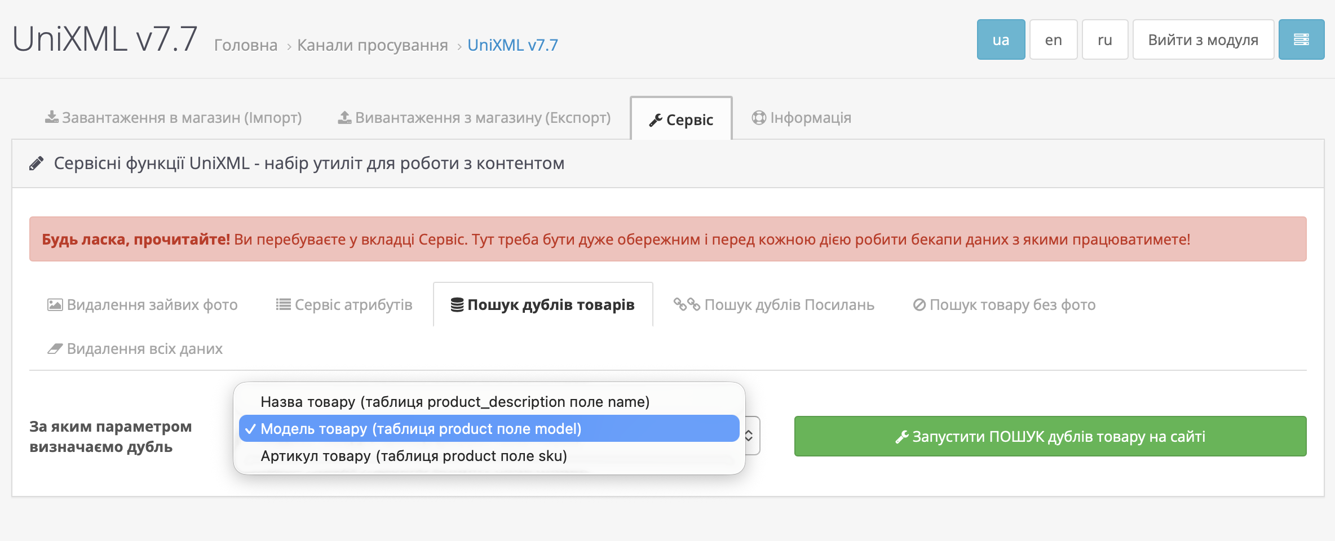
Task: Open Головна breadcrumb link
Action: pyautogui.click(x=246, y=45)
